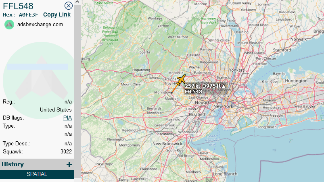
Task: Click the adsbexchange.com logo icon
Action: (9, 25)
